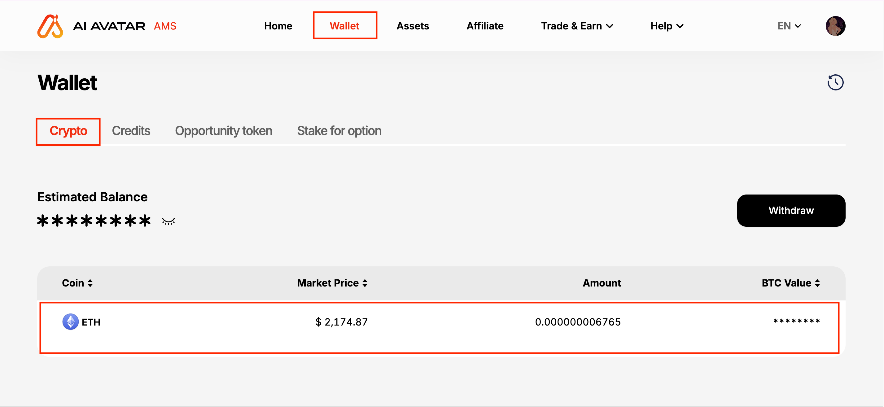The width and height of the screenshot is (884, 407).
Task: Sort by Coin arrows icon
Action: pyautogui.click(x=90, y=283)
